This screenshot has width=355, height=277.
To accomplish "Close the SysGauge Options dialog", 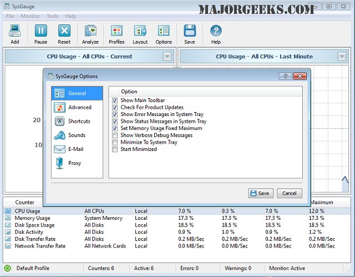I will (300, 76).
